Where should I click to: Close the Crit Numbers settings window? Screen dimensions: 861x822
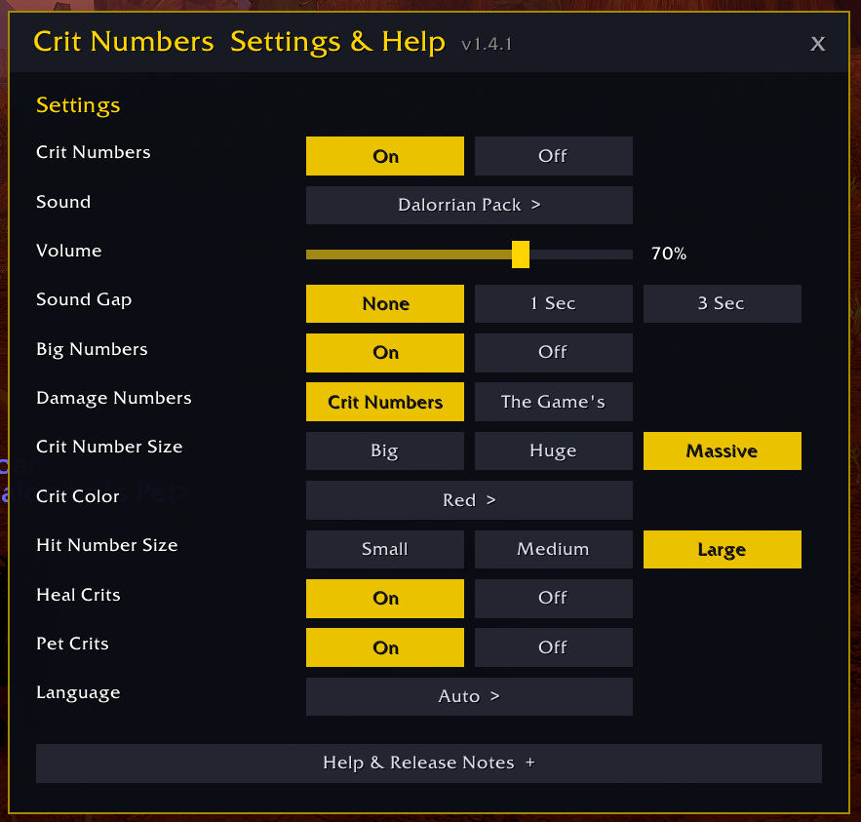pyautogui.click(x=818, y=44)
